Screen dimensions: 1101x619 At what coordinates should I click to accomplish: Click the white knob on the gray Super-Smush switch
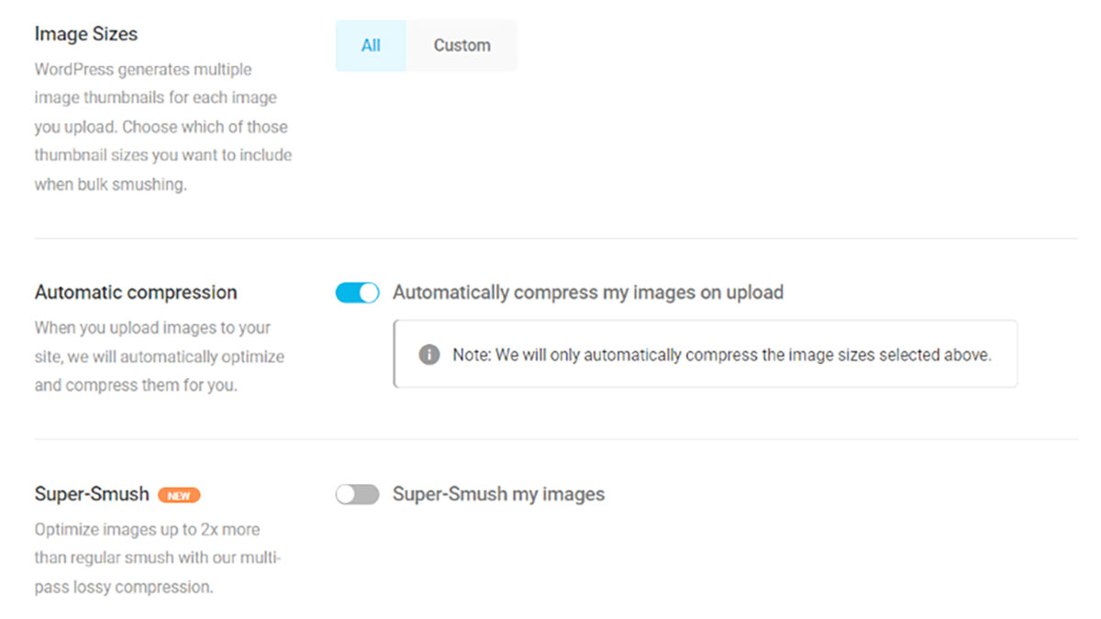click(x=346, y=494)
